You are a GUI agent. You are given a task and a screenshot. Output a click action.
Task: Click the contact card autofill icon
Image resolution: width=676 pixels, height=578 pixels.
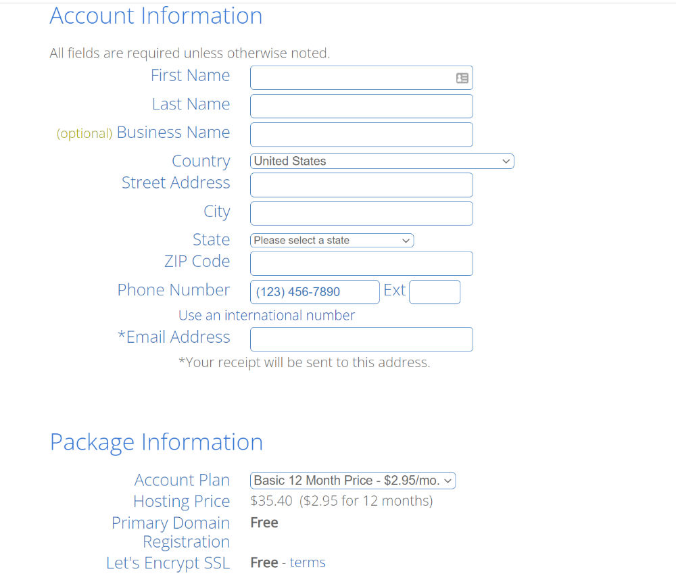[462, 78]
